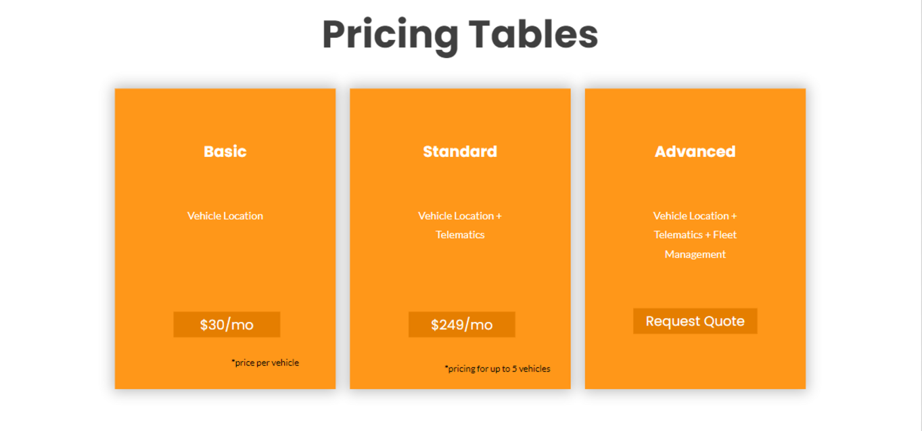Select the Basic plan heading
922x431 pixels.
pos(225,152)
